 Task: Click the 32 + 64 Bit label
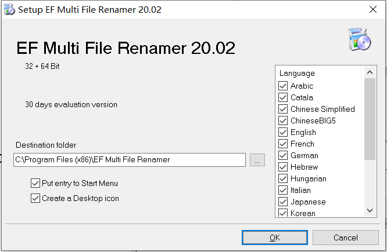[42, 66]
